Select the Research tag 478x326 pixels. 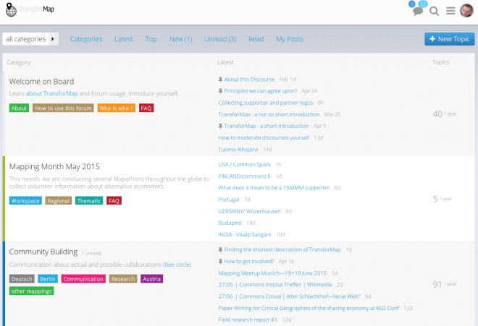[123, 279]
